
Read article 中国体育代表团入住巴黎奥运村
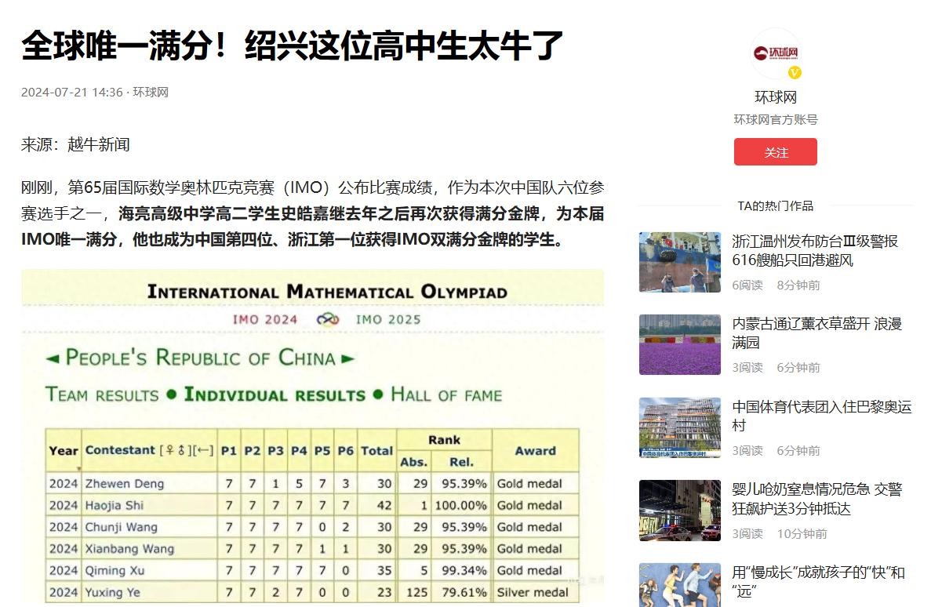[821, 416]
